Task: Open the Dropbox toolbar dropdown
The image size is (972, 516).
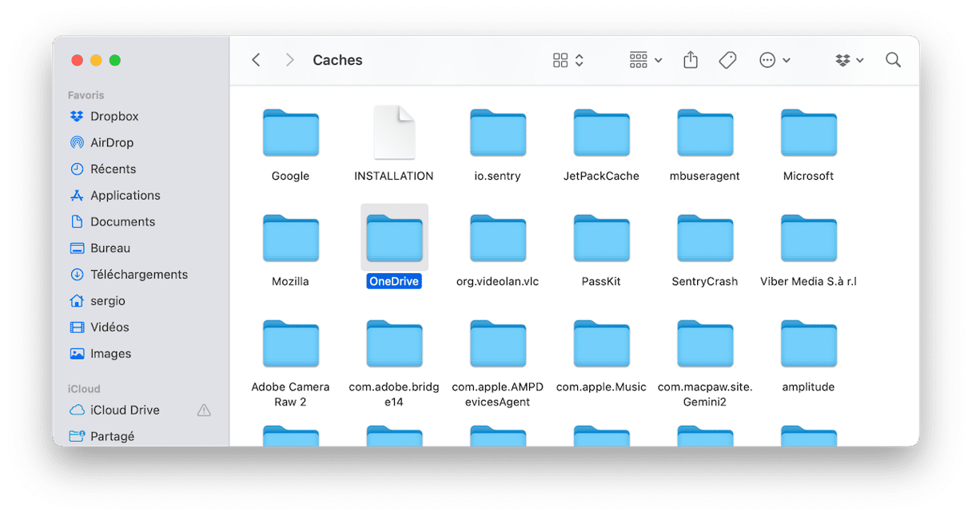Action: click(x=850, y=60)
